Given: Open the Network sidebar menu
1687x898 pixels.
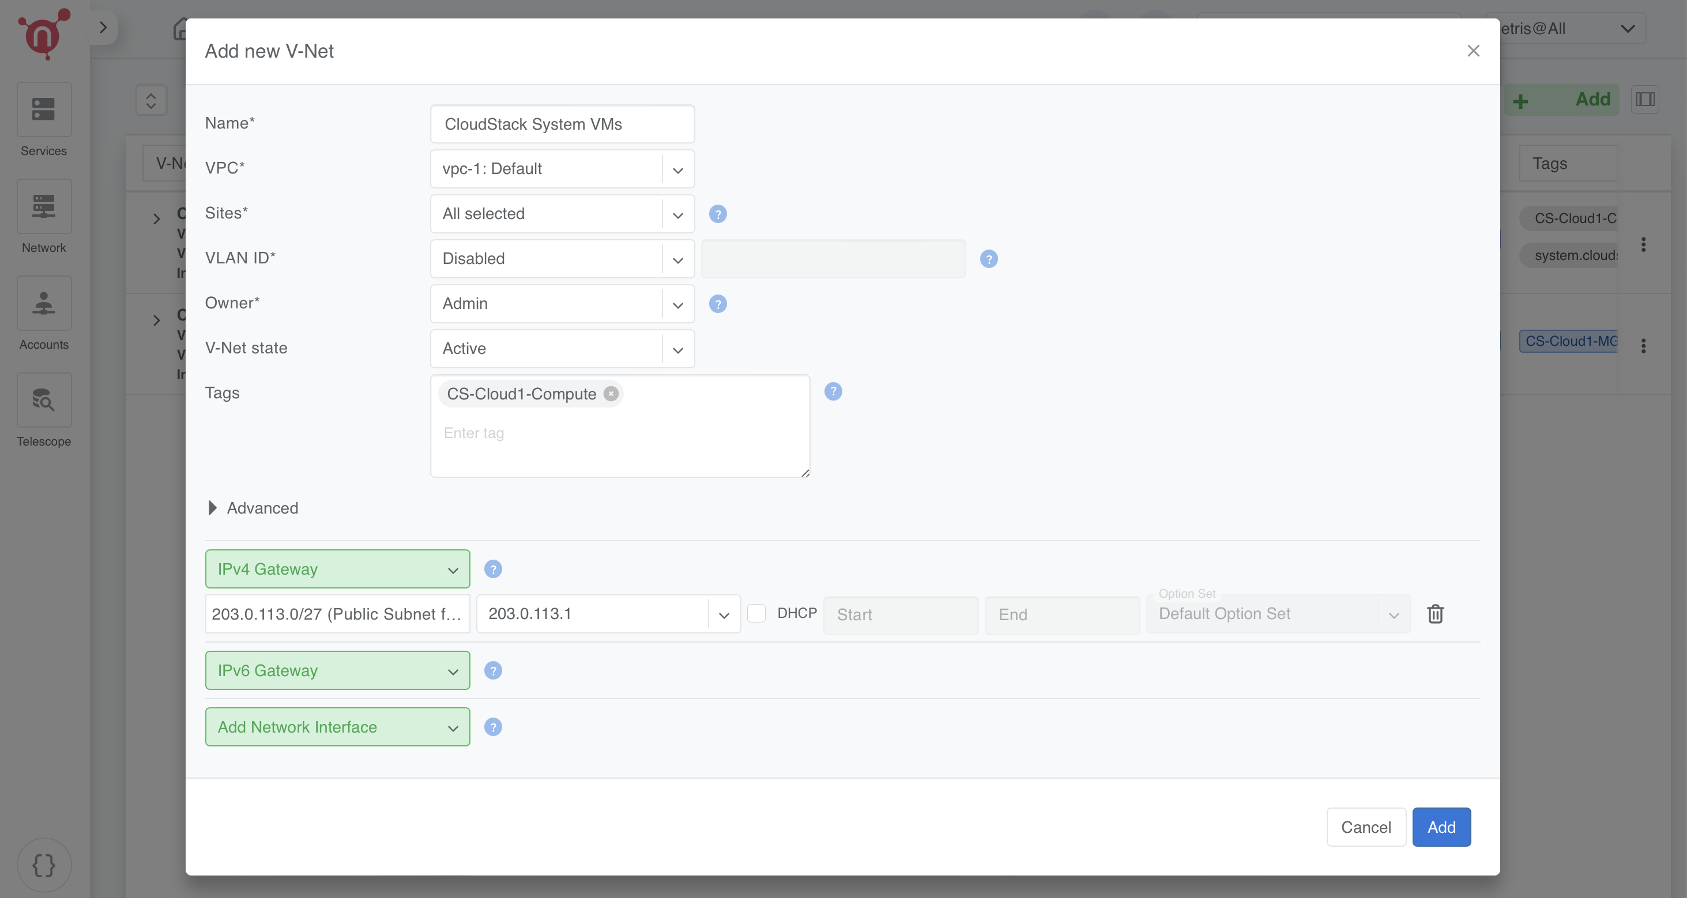Looking at the screenshot, I should [x=44, y=206].
